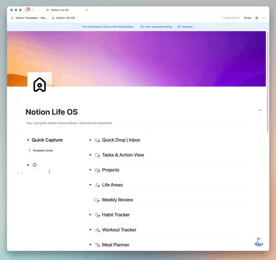This screenshot has width=276, height=260.
Task: Go forward with the right arrow
Action: point(39,10)
